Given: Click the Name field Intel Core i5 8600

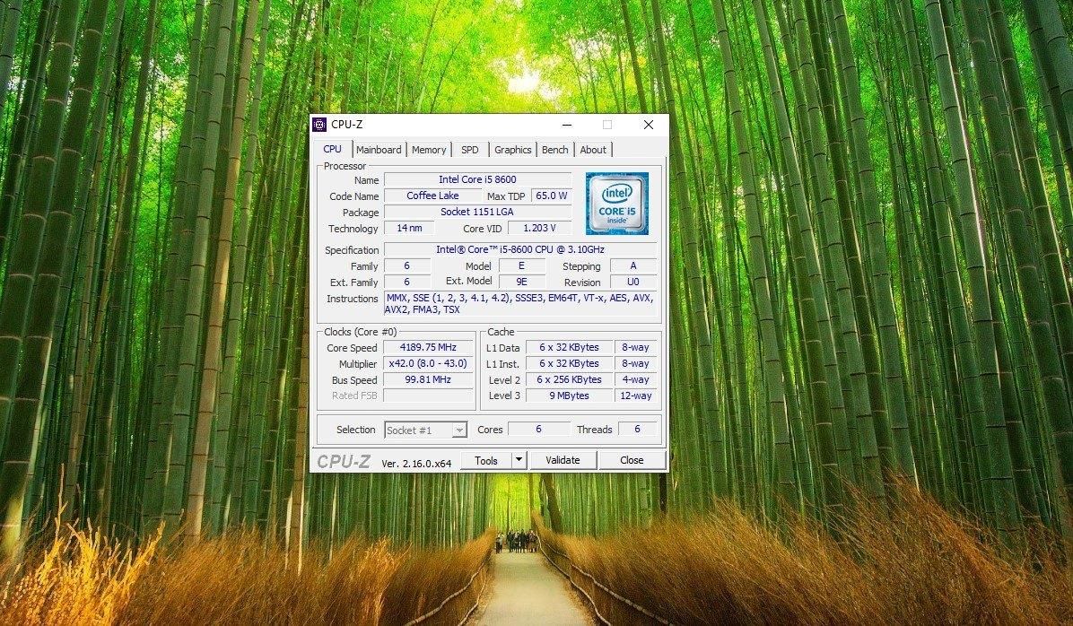Looking at the screenshot, I should (477, 179).
